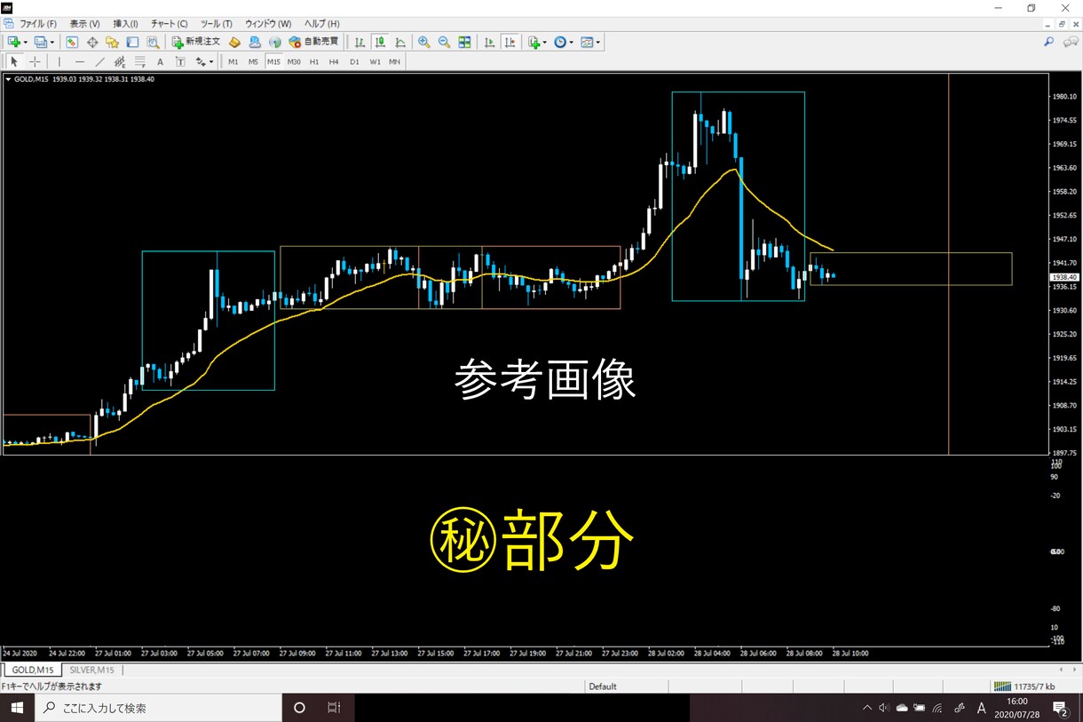
Task: Click the 新規注文 new order button
Action: [196, 42]
